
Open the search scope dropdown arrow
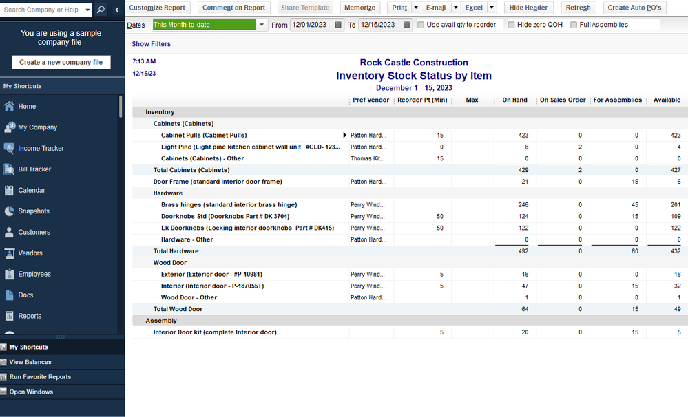87,10
